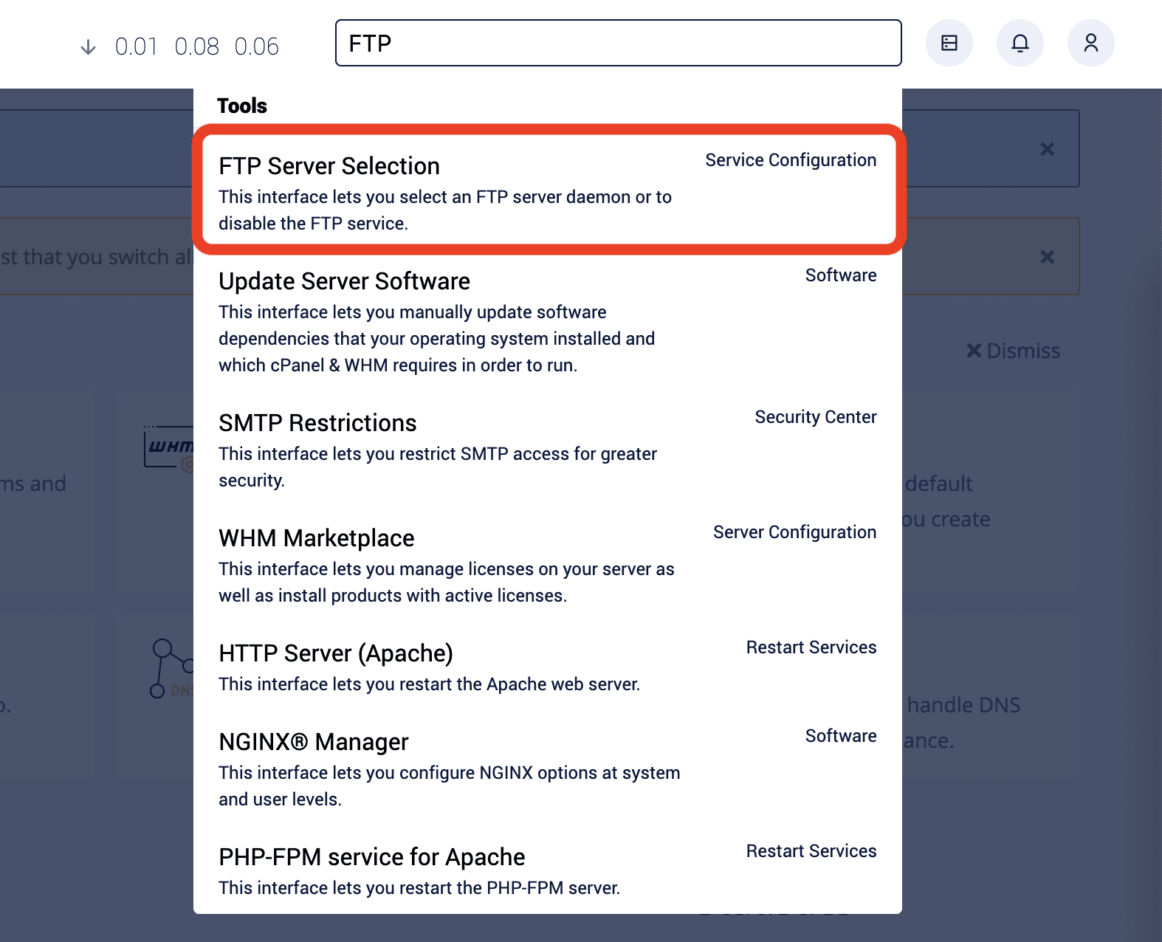This screenshot has width=1162, height=942.
Task: Click the 0.01 load average value
Action: [x=137, y=47]
